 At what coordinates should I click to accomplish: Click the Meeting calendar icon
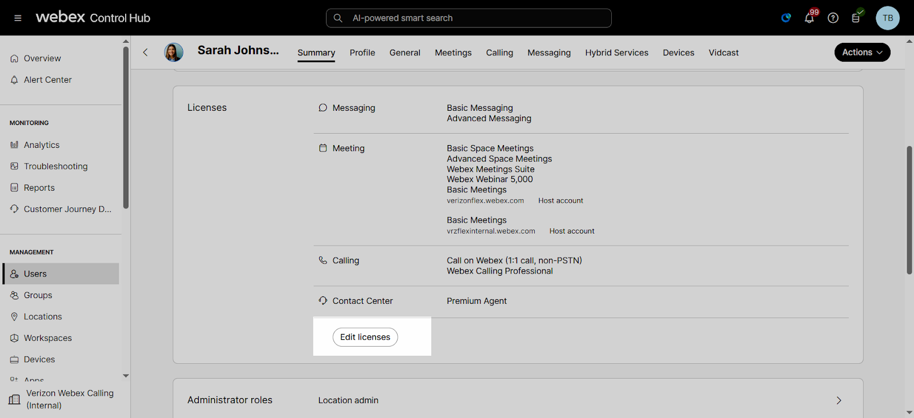[x=323, y=148]
